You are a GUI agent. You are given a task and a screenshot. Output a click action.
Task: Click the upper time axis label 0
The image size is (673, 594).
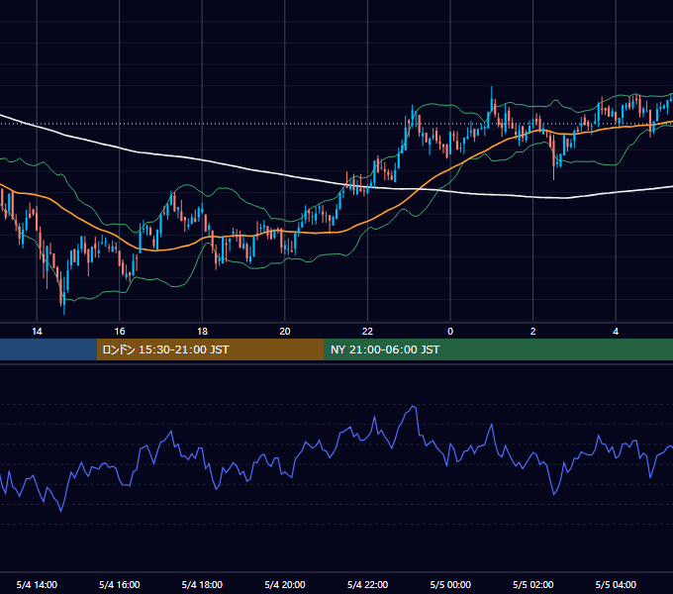450,332
